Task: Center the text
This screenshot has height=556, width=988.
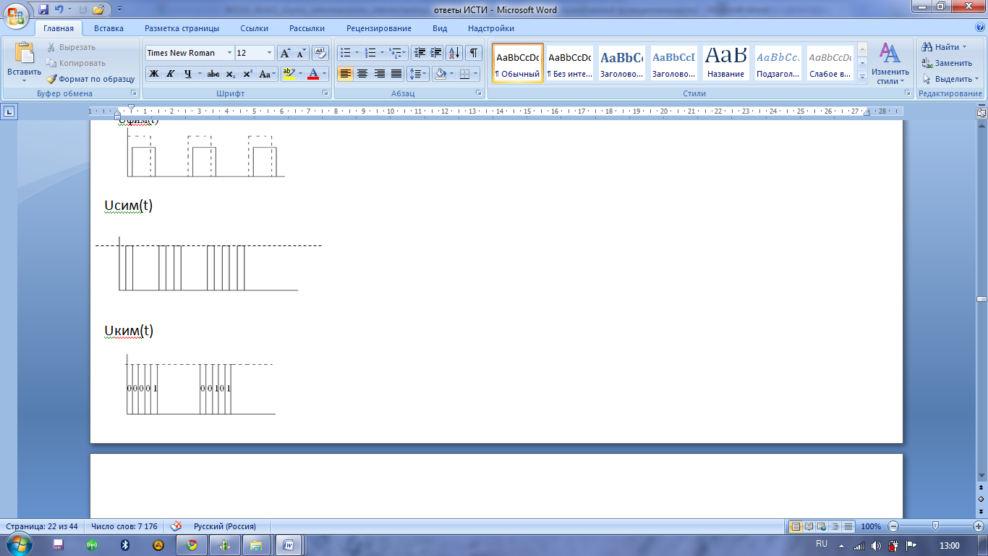Action: (x=362, y=74)
